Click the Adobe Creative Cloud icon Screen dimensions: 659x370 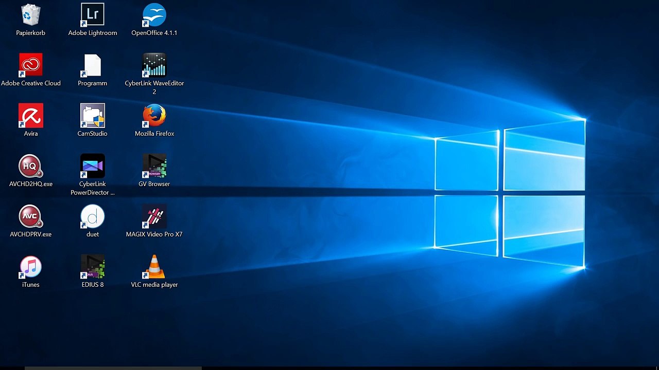[x=31, y=65]
